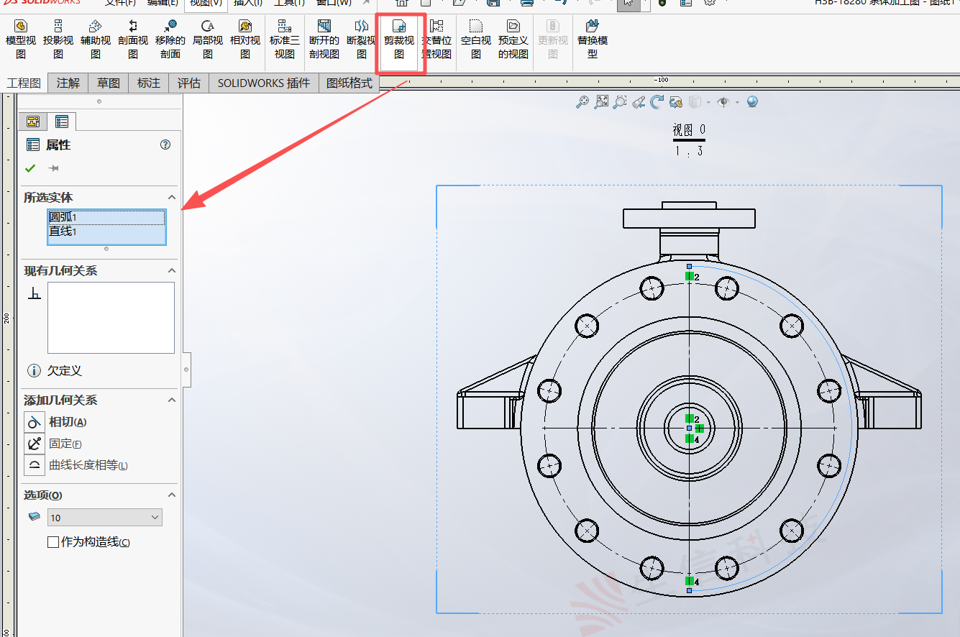Click the 视图 0 view label
Screen dimensions: 960x637
pos(689,130)
